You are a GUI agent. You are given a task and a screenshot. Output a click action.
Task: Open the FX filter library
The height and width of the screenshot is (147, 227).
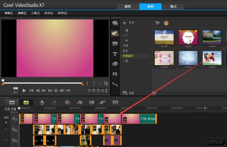115,74
